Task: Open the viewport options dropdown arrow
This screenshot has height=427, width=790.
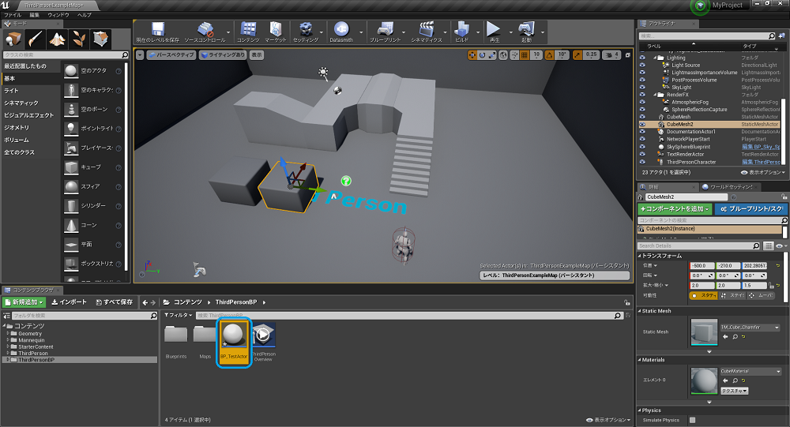Action: [x=140, y=55]
